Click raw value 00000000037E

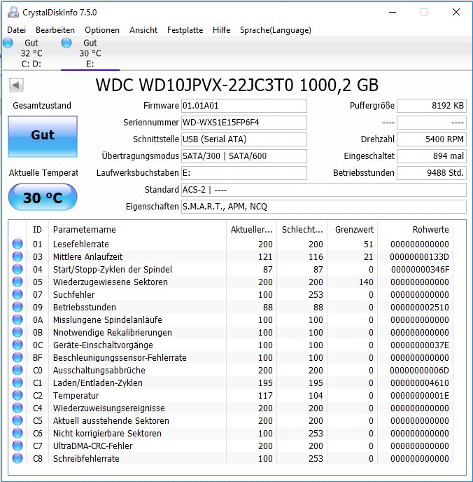[x=420, y=345]
